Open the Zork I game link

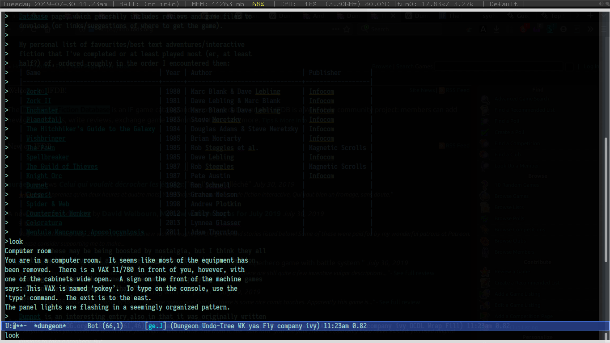[x=37, y=91]
